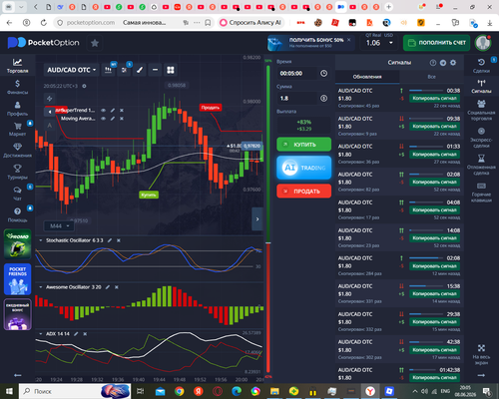Screen dimensions: 499x399
Task: Open the M44 timeframe dropdown
Action: 59,226
